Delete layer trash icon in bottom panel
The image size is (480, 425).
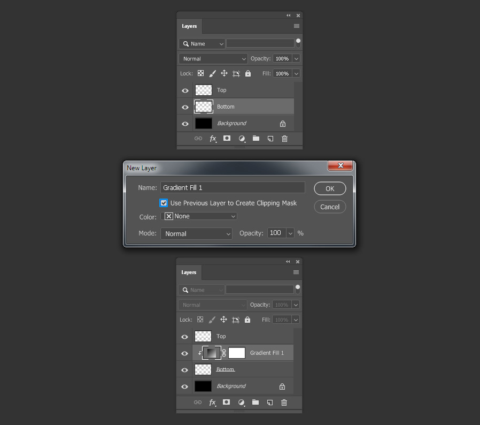(284, 403)
